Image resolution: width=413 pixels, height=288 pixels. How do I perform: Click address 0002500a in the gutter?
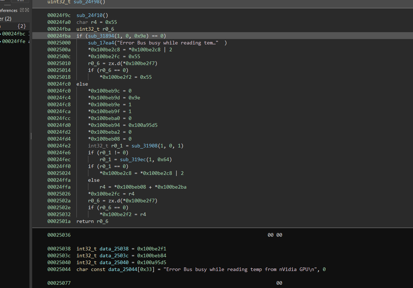pos(59,50)
